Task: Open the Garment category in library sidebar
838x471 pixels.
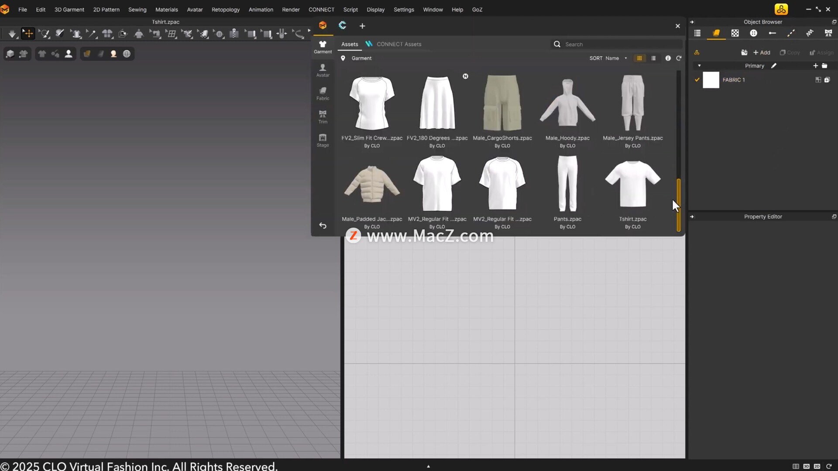Action: pyautogui.click(x=323, y=47)
